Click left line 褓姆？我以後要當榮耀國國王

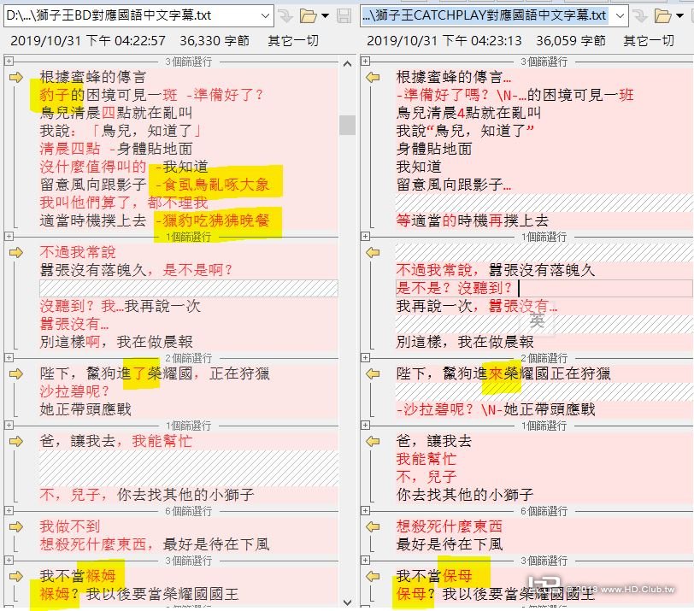tap(139, 594)
